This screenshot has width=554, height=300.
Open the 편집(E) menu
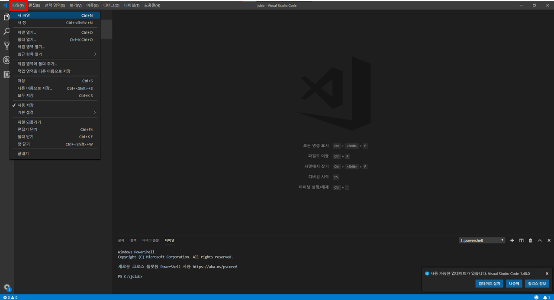(34, 5)
